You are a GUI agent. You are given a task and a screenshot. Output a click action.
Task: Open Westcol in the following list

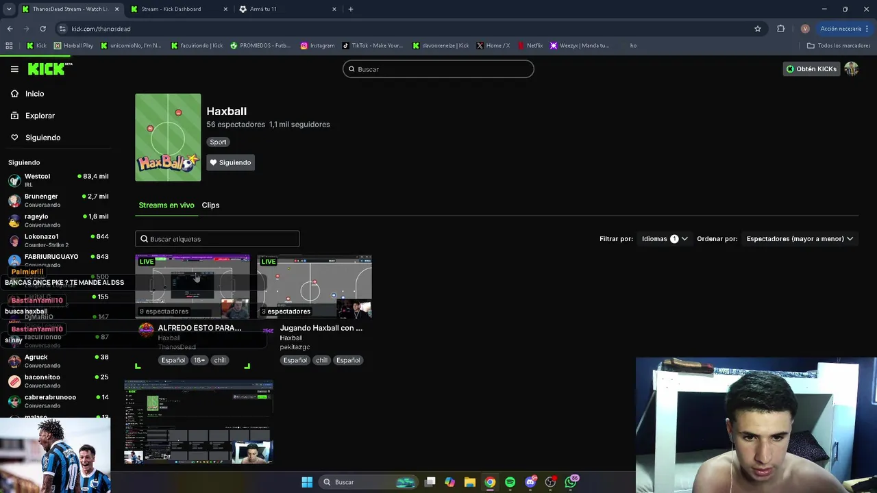click(x=58, y=180)
